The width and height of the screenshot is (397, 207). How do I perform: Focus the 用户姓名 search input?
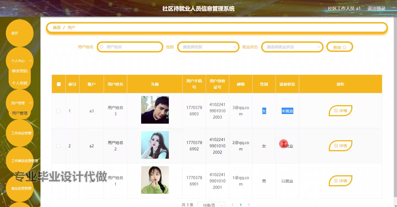tap(130, 47)
